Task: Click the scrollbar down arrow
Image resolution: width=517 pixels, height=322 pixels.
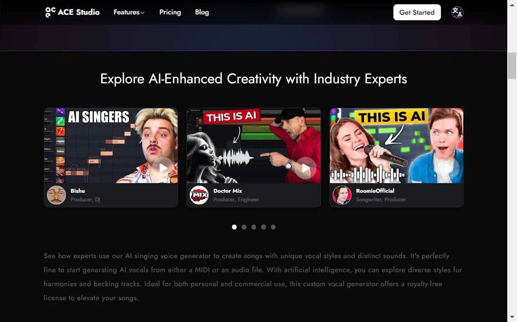Action: click(512, 317)
